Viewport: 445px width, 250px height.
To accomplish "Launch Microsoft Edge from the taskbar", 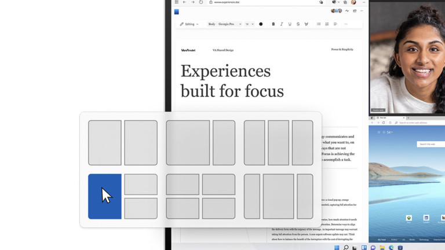I will coord(392,248).
